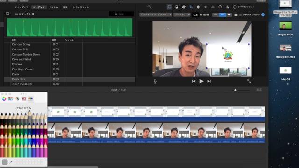Click the eyedropper in the color window
Viewport: 299px width, 168px height.
click(x=11, y=162)
